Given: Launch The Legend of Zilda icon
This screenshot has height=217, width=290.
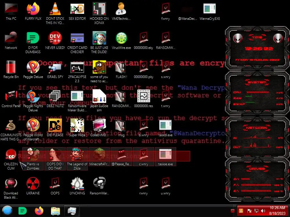Looking at the screenshot, I should coord(77,159).
